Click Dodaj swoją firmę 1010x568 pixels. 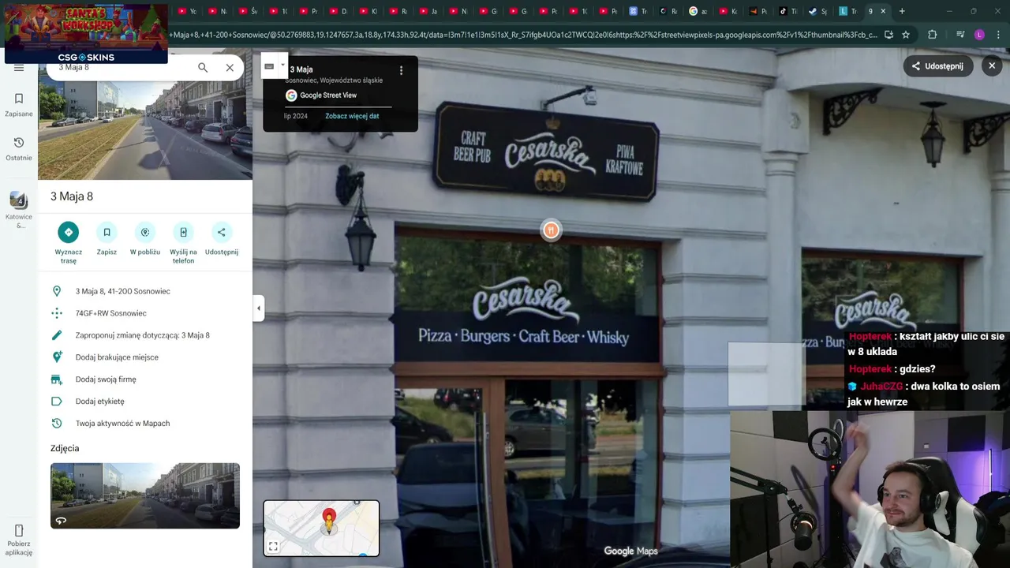[145, 379]
